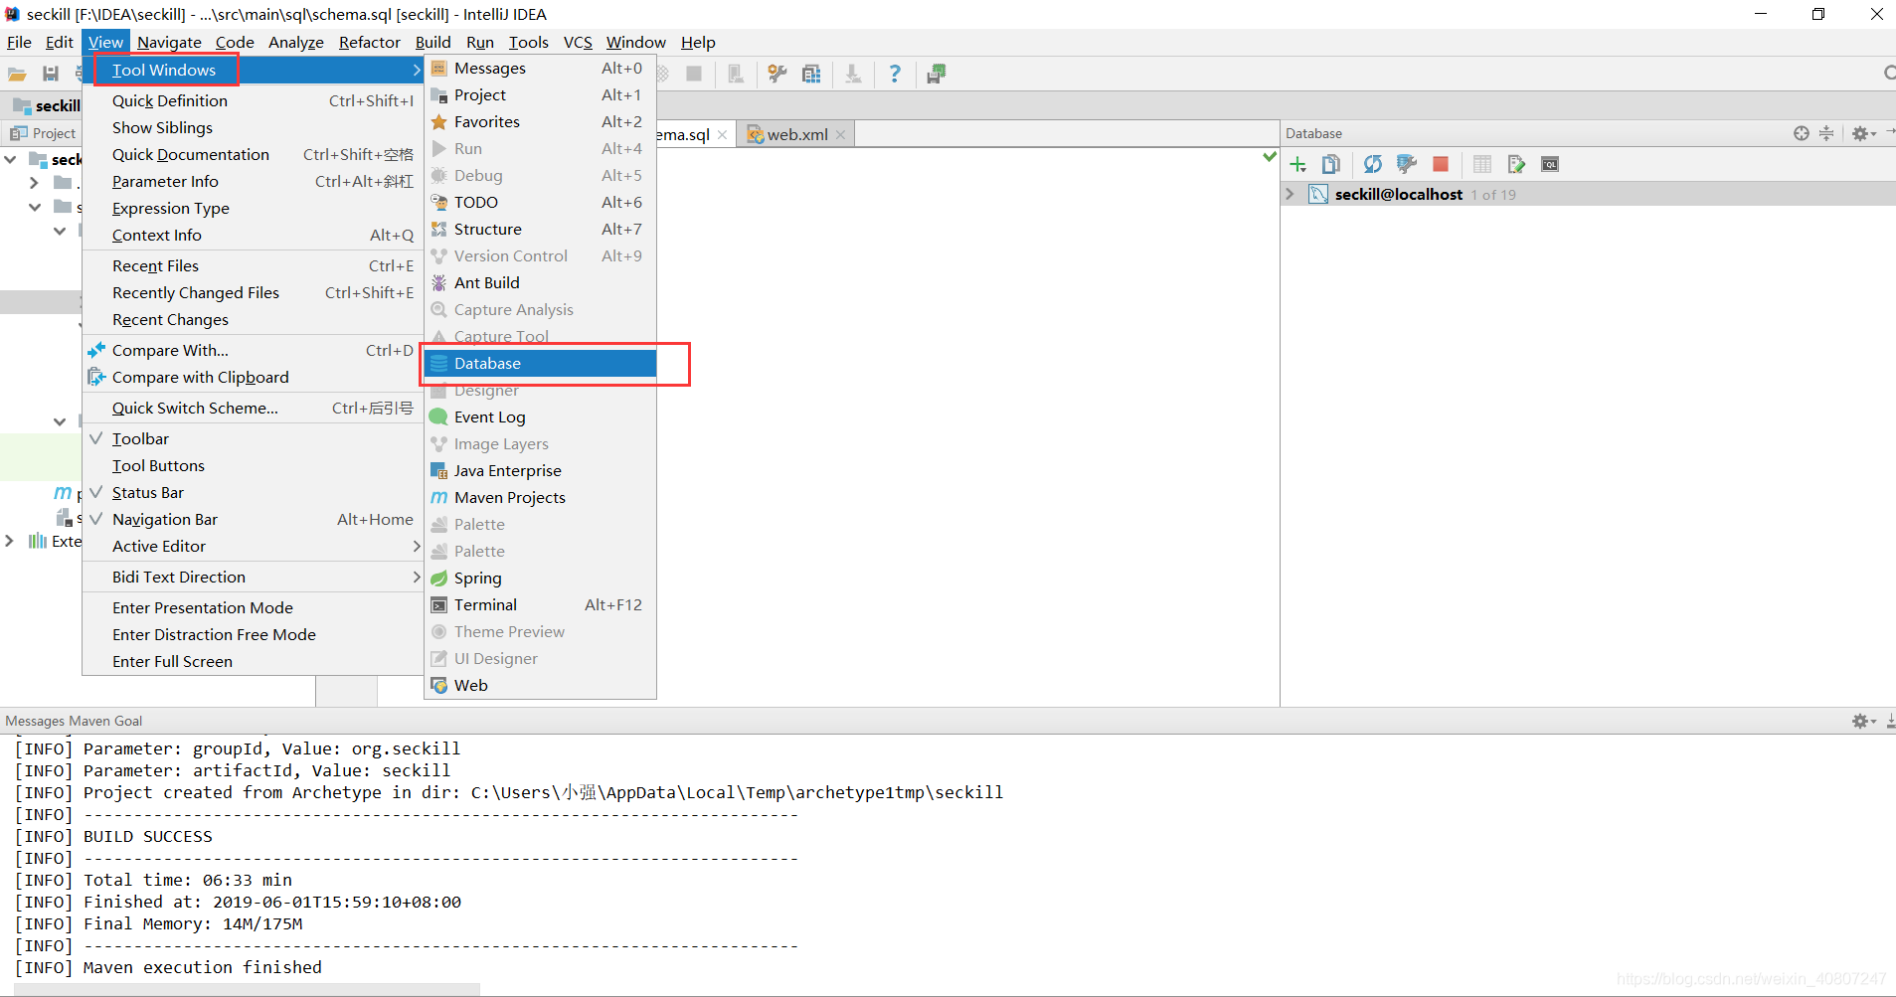This screenshot has height=997, width=1896.
Task: Click Scroll from Editor target icon
Action: (1802, 133)
